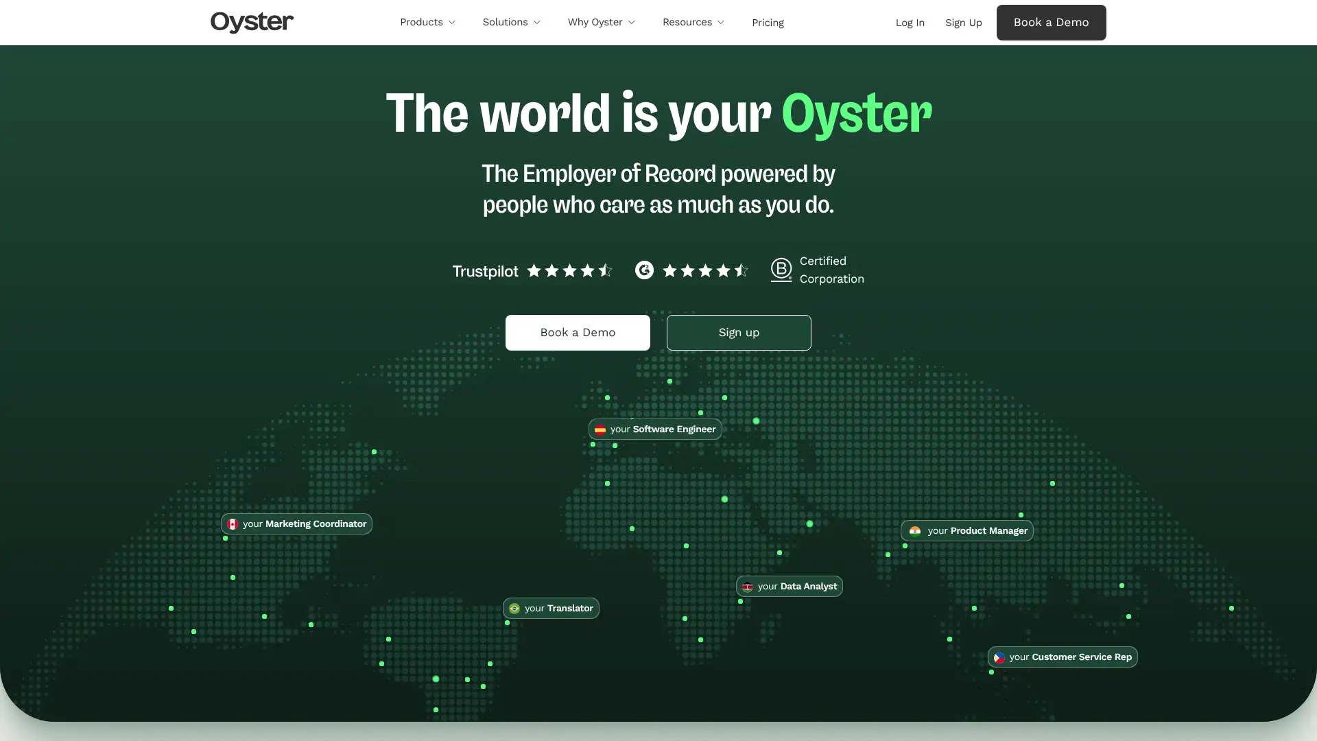Click the Trustpilot star rating

pyautogui.click(x=569, y=271)
